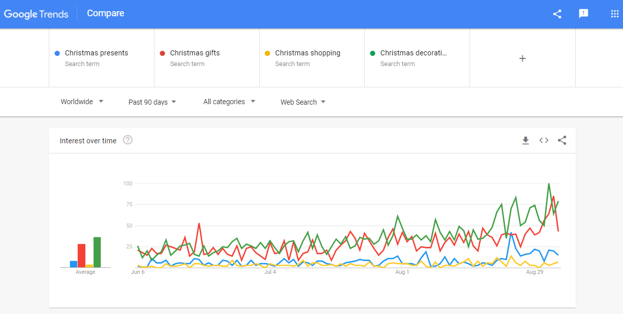The width and height of the screenshot is (623, 314).
Task: Click the Compare header label
Action: click(x=106, y=14)
